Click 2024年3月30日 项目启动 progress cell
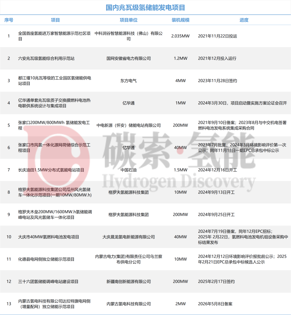 click(242, 103)
